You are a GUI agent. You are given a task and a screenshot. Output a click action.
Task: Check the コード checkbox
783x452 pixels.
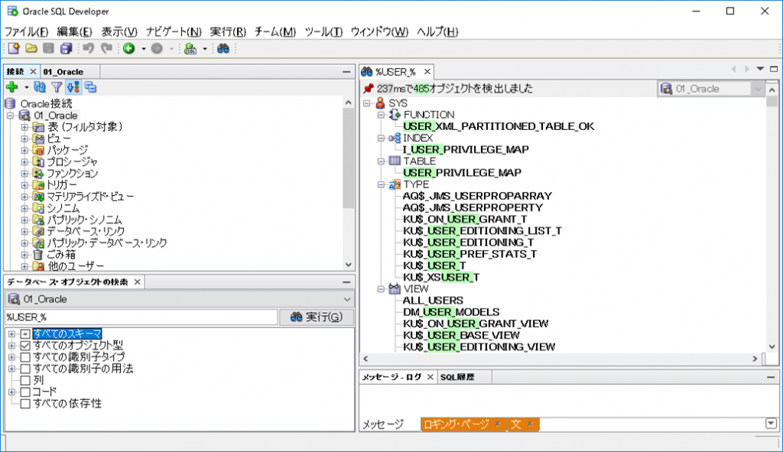tap(25, 392)
